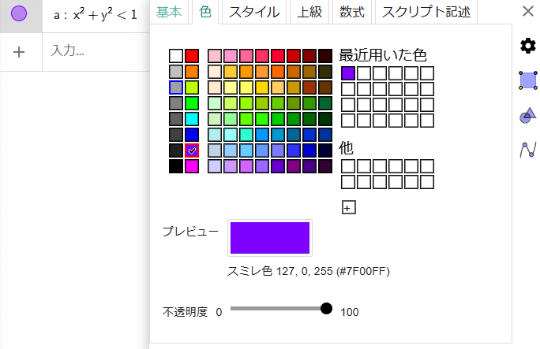Pick the white swatch
540x349 pixels.
(x=176, y=56)
